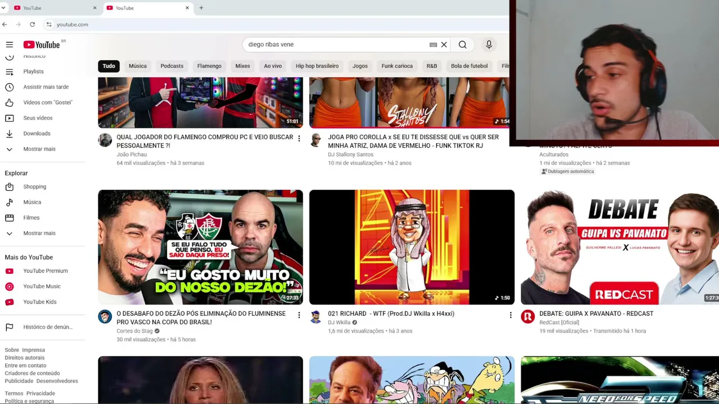Select the Música filter chip

(x=138, y=66)
